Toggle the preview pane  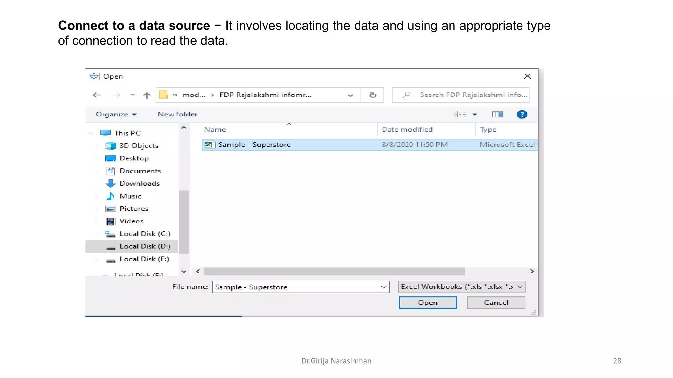(498, 114)
